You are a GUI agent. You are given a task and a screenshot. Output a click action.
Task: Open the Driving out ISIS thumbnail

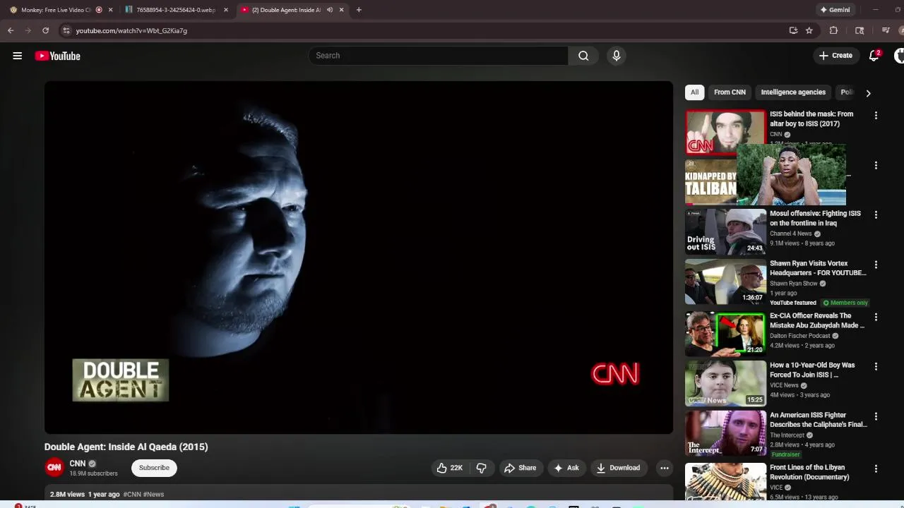(725, 231)
